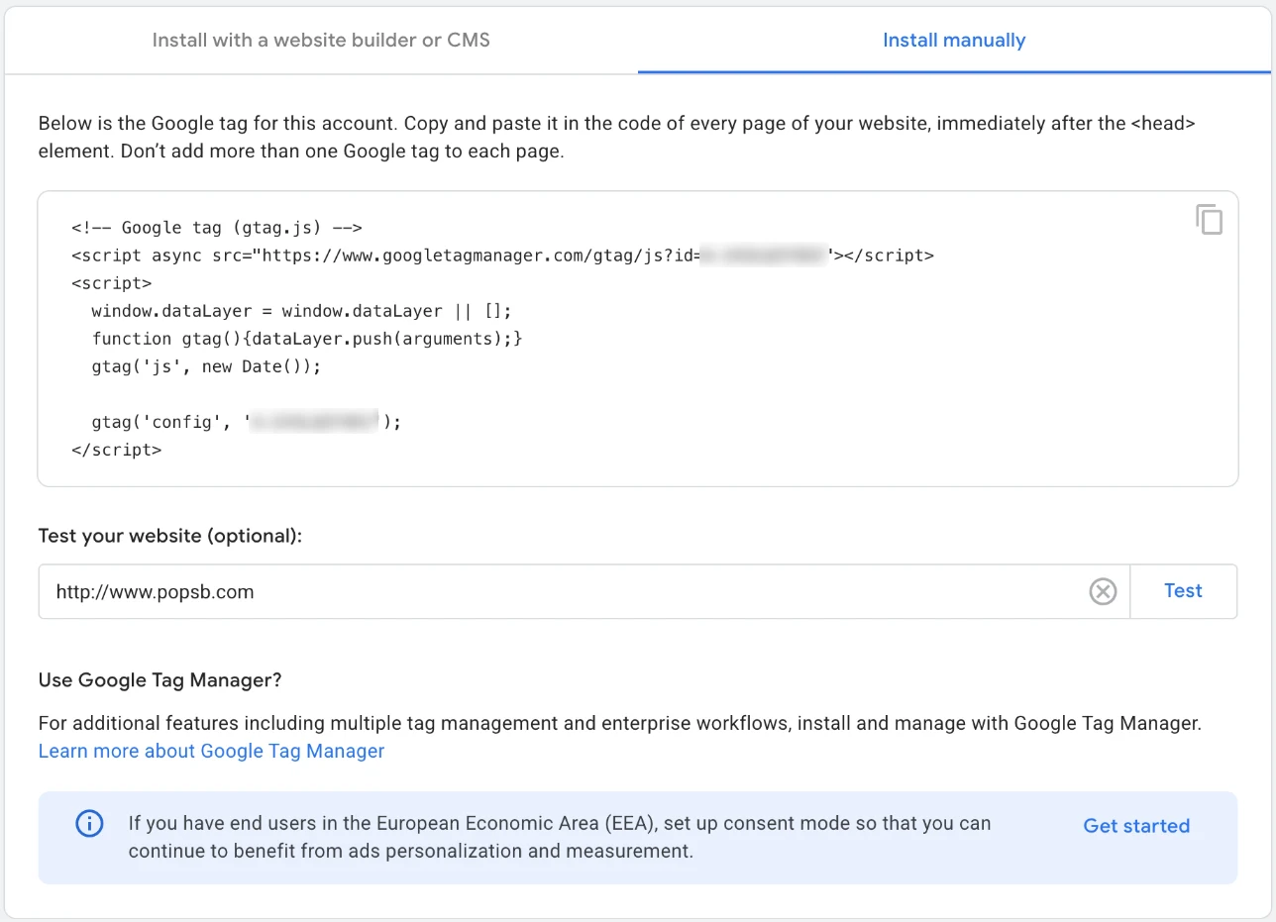Clear the test website URL field
Viewport: 1276px width, 922px height.
[x=1103, y=591]
